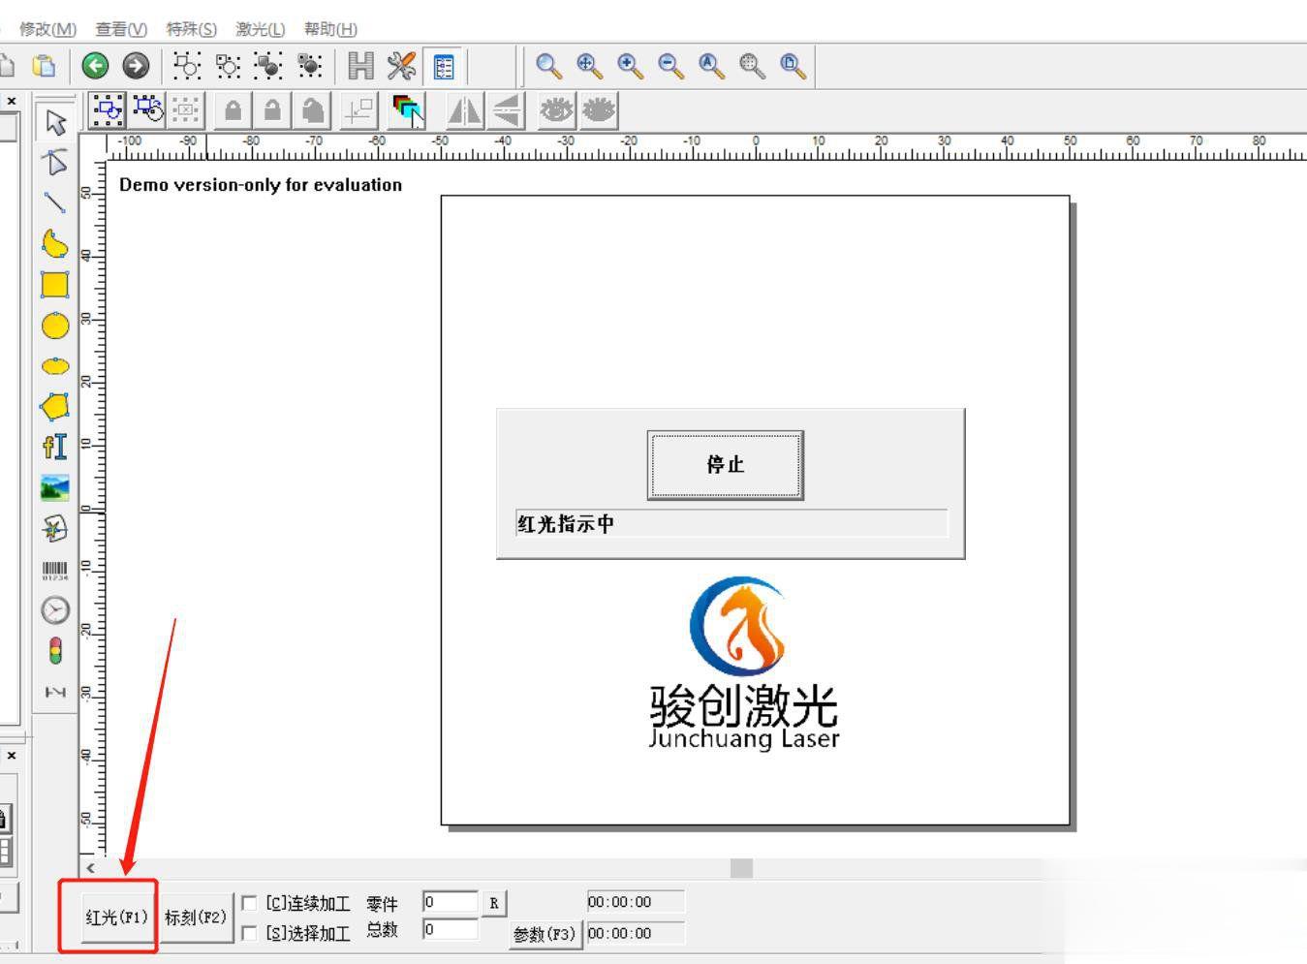Viewport: 1307px width, 964px height.
Task: Enable [C]连续加工 checkbox
Action: click(x=249, y=903)
